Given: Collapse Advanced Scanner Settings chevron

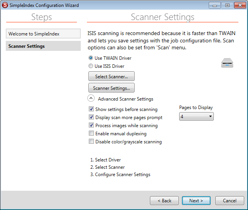Looking at the screenshot, I should pyautogui.click(x=91, y=98).
